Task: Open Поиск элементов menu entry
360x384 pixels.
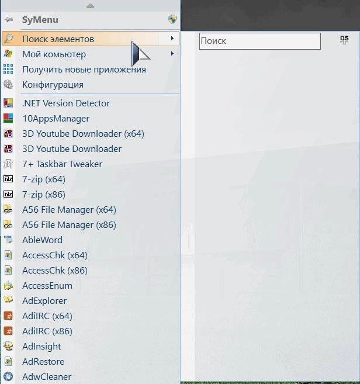Action: click(x=91, y=39)
